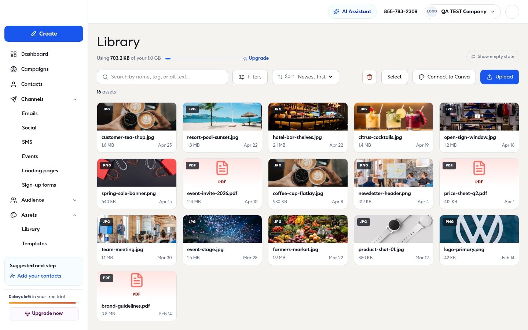
Task: Click the blue Upload button
Action: [500, 77]
